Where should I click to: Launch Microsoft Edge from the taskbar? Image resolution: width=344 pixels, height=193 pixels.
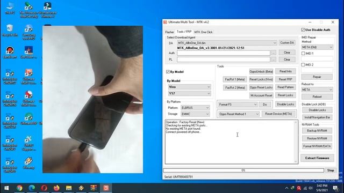[x=32, y=188]
